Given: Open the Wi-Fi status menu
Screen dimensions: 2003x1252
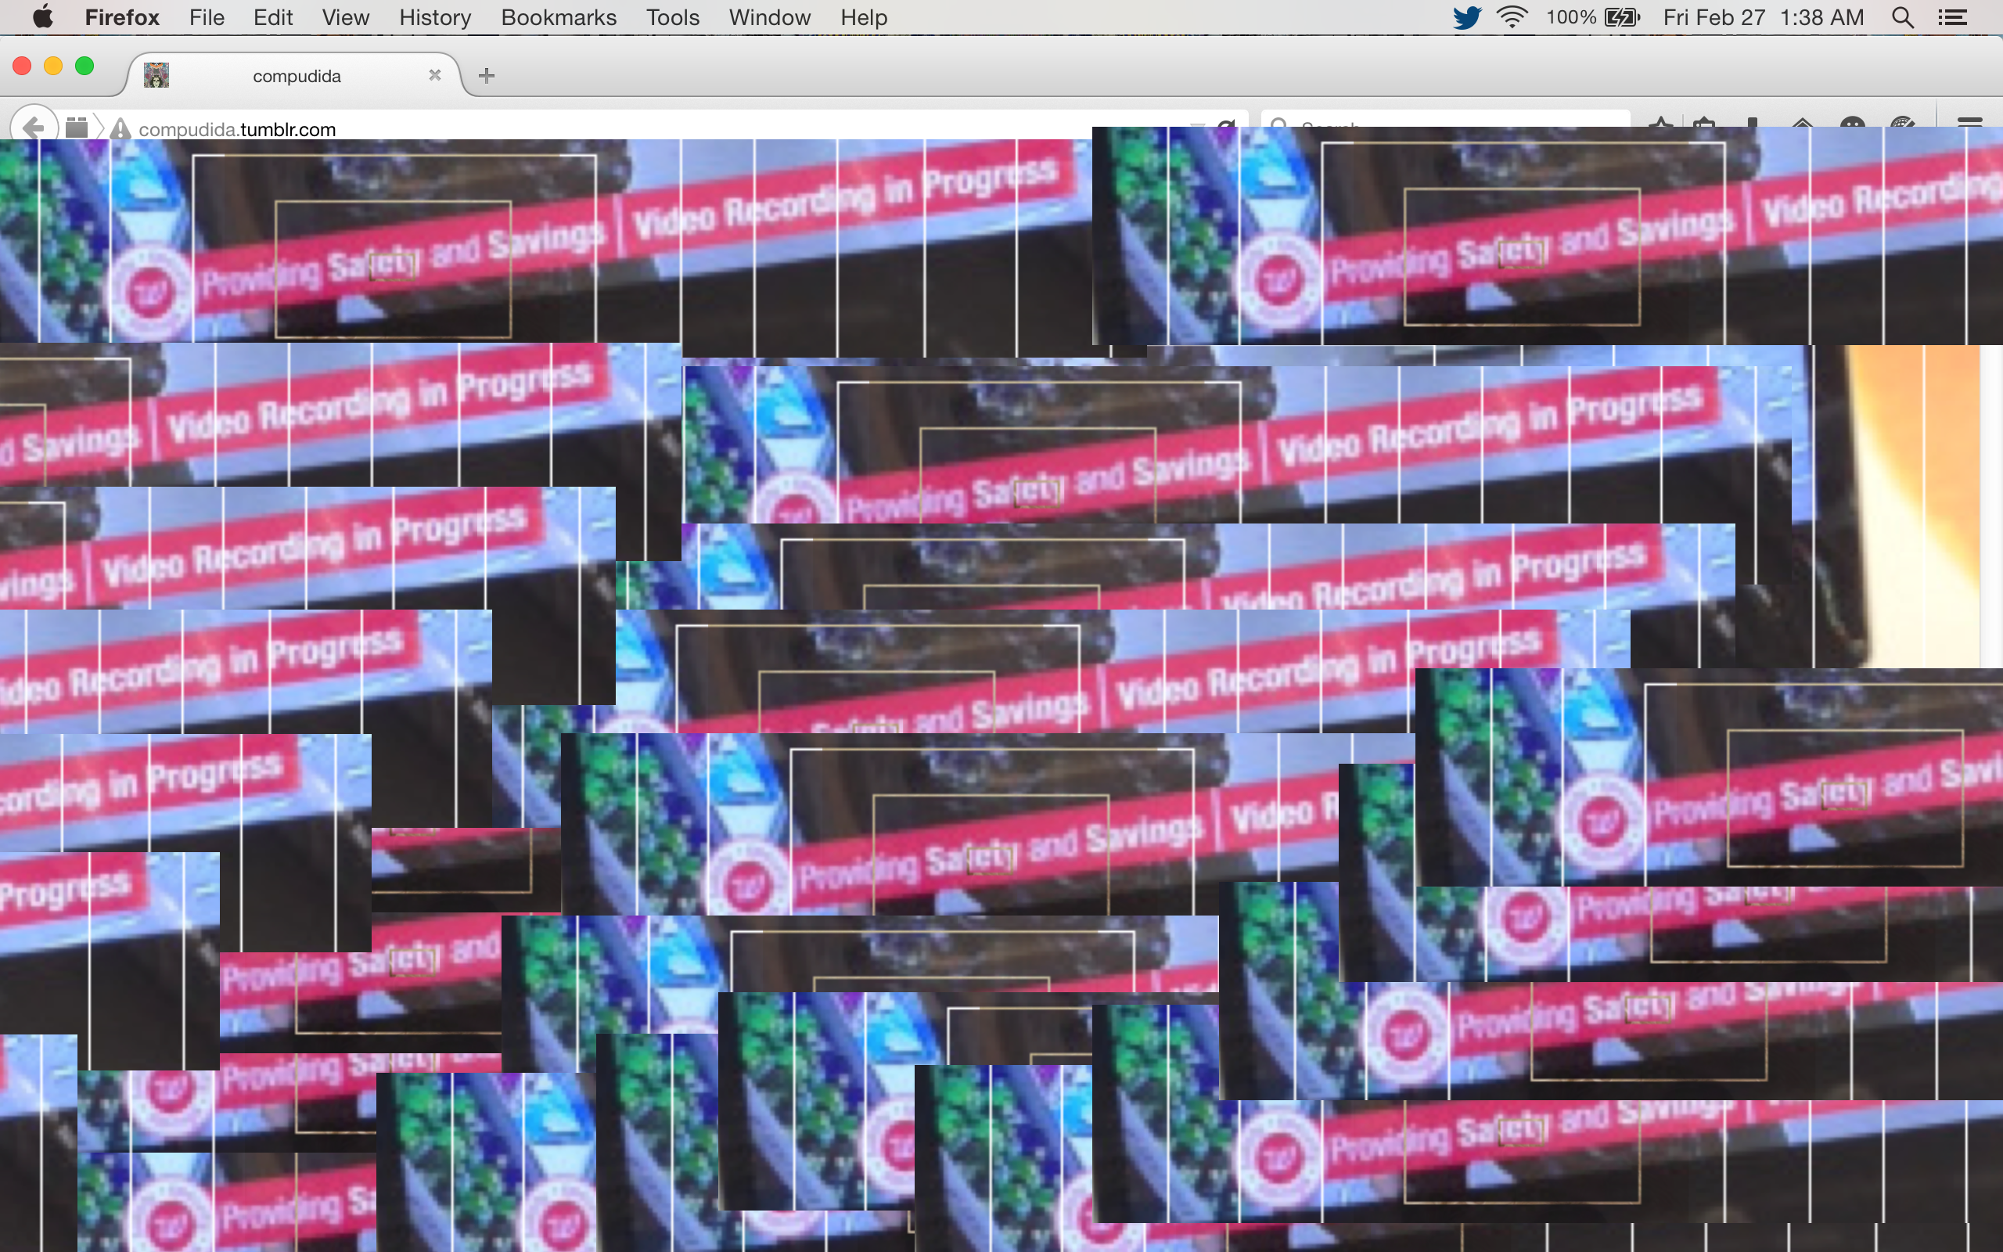Looking at the screenshot, I should click(1512, 17).
